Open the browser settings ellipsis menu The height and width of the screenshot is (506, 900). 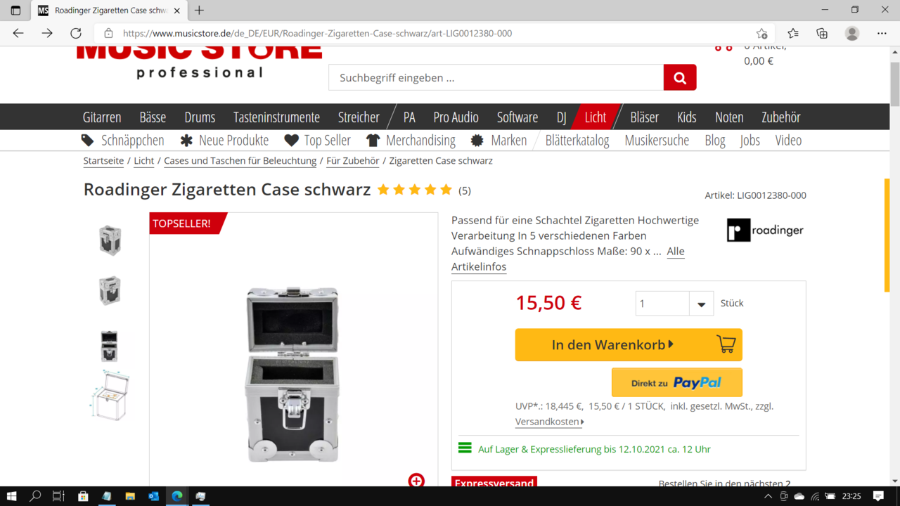coord(882,33)
